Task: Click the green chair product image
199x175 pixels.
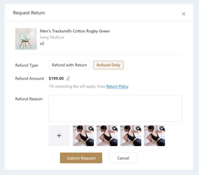Action: pos(26,39)
